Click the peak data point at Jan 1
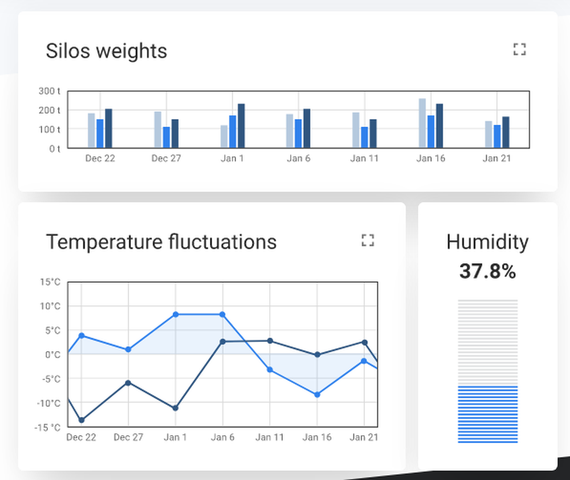 176,314
